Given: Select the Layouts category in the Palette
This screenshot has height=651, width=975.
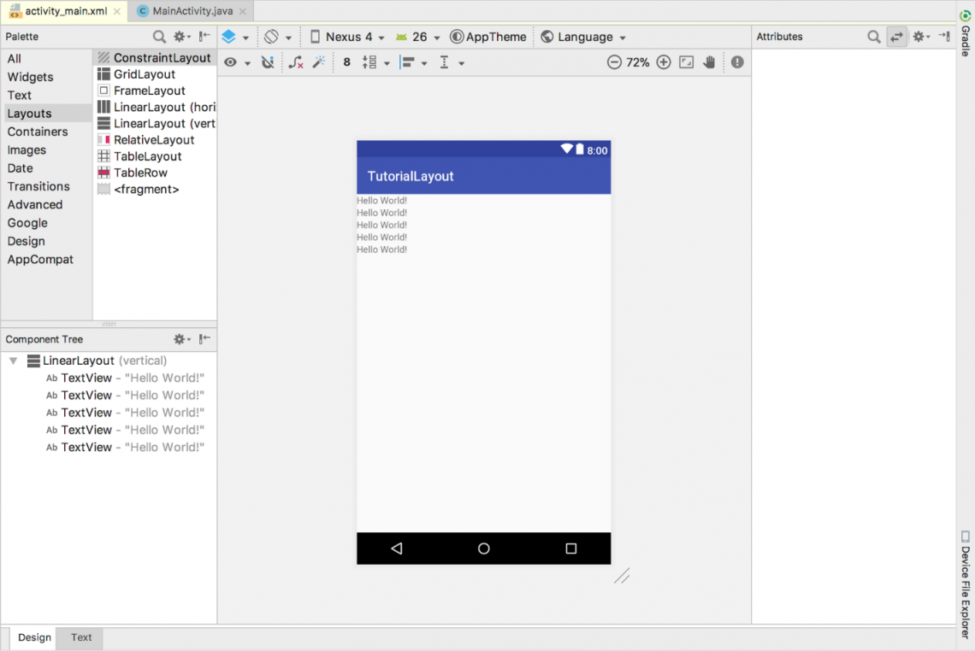Looking at the screenshot, I should click(30, 113).
